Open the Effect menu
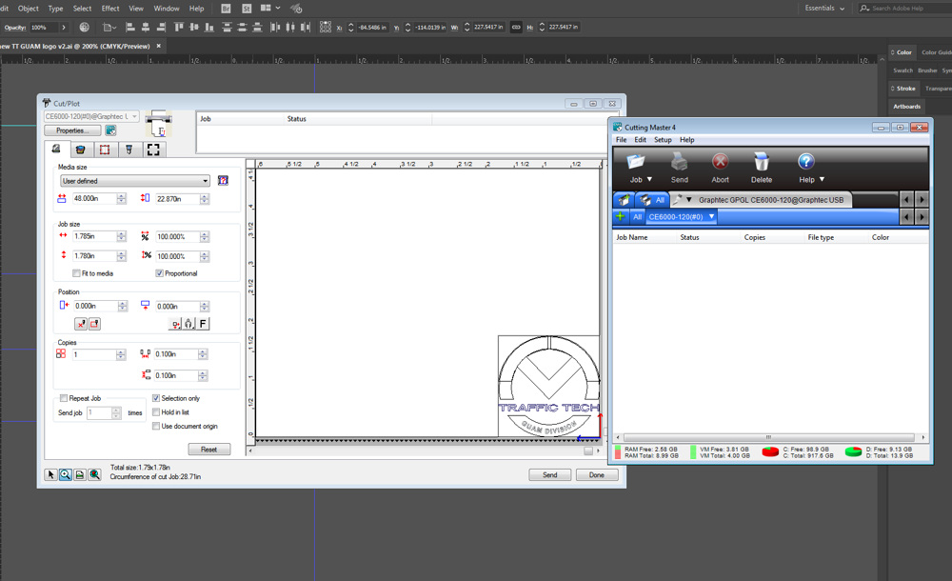 pyautogui.click(x=110, y=9)
